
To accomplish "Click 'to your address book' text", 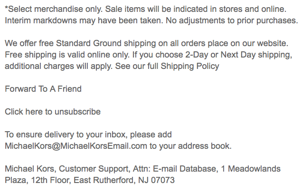I will click(190, 146).
